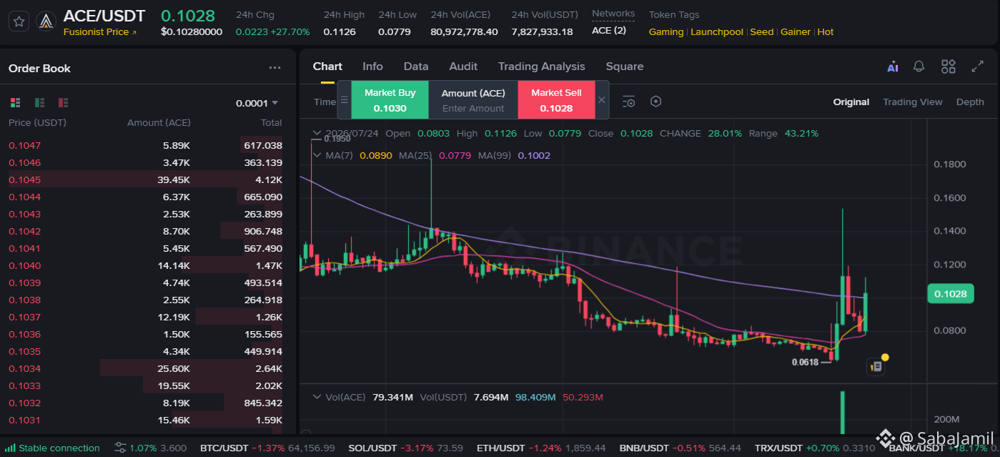Open the ticker bar settings slider icon

[x=121, y=448]
